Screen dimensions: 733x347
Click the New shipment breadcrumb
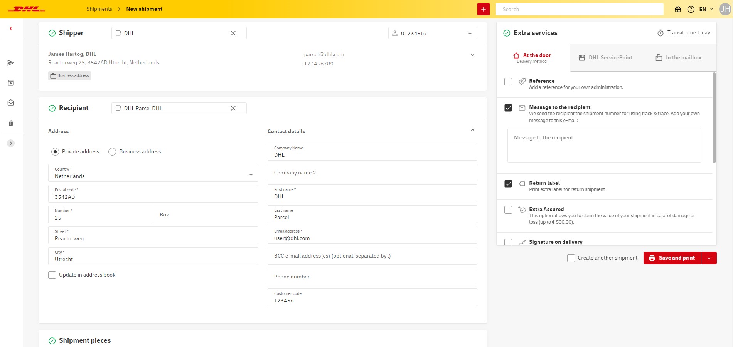pos(144,9)
